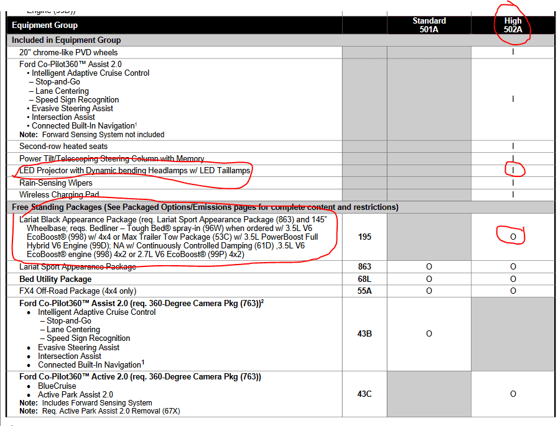Click 'Ford Co-Pilot360™ Active 2.0' package heading

coord(140,376)
